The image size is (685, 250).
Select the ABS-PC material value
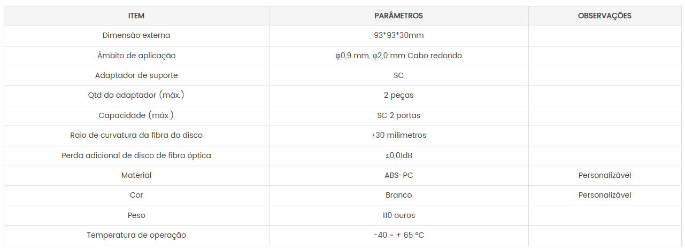click(398, 175)
